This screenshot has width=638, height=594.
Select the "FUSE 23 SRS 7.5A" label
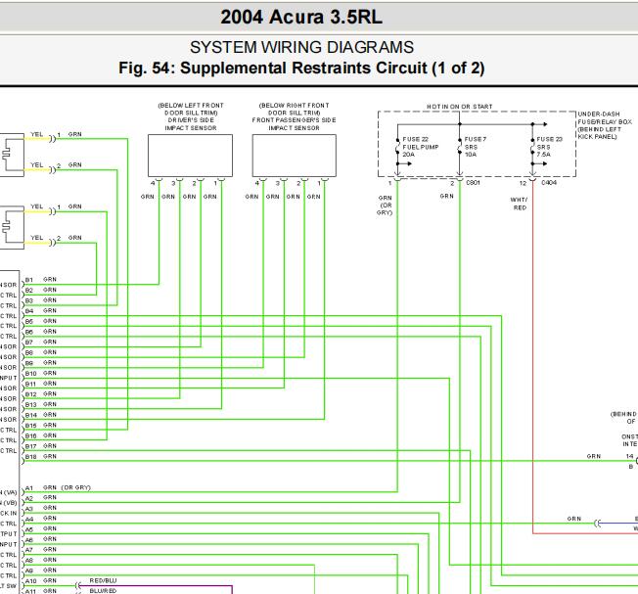pos(549,147)
